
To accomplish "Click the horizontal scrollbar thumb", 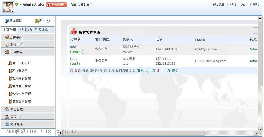I will (x=134, y=133).
